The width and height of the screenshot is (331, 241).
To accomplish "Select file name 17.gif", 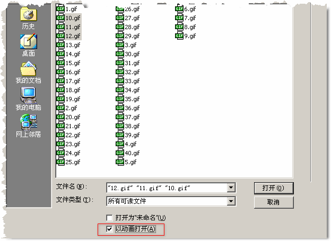I will click(x=73, y=81).
